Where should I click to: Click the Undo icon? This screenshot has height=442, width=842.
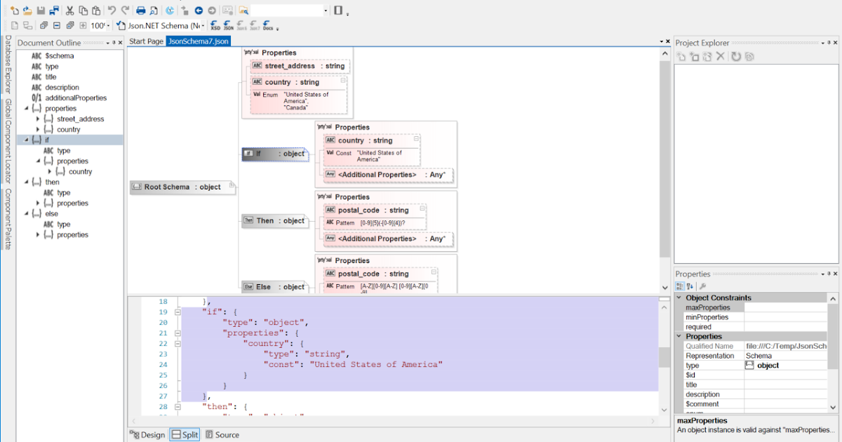pyautogui.click(x=112, y=11)
